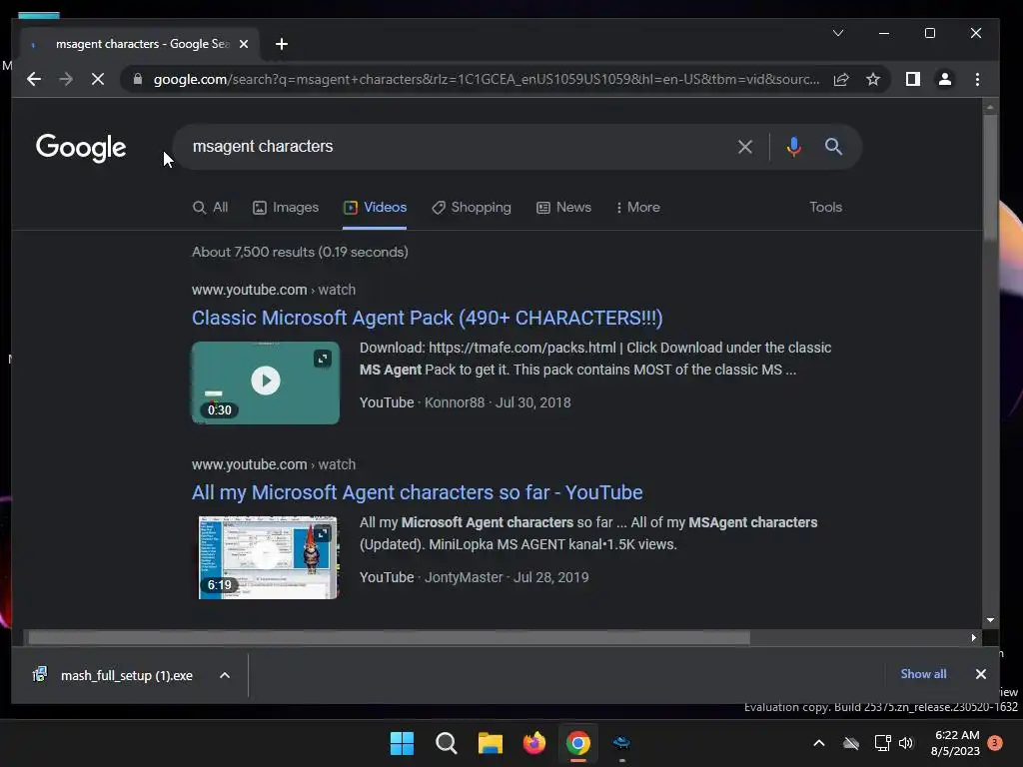Screen dimensions: 1023x767
Task: Submit search with magnifier icon
Action: tap(833, 147)
